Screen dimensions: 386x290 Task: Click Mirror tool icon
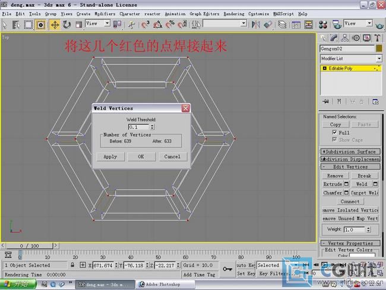click(256, 24)
